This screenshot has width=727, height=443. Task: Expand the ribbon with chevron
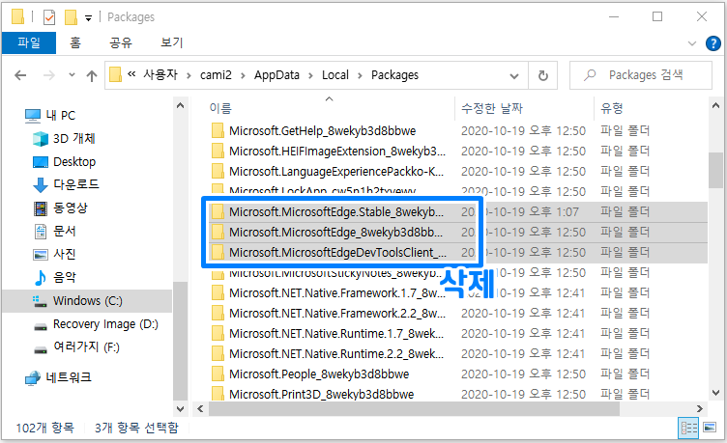click(692, 43)
